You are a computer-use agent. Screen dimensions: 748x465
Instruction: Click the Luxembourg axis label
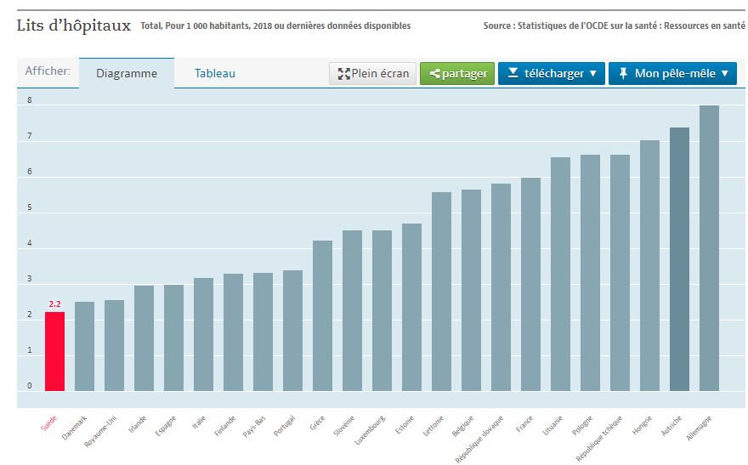pyautogui.click(x=370, y=431)
